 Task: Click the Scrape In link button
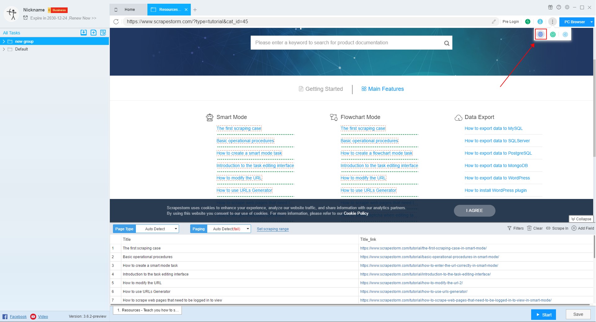[557, 228]
